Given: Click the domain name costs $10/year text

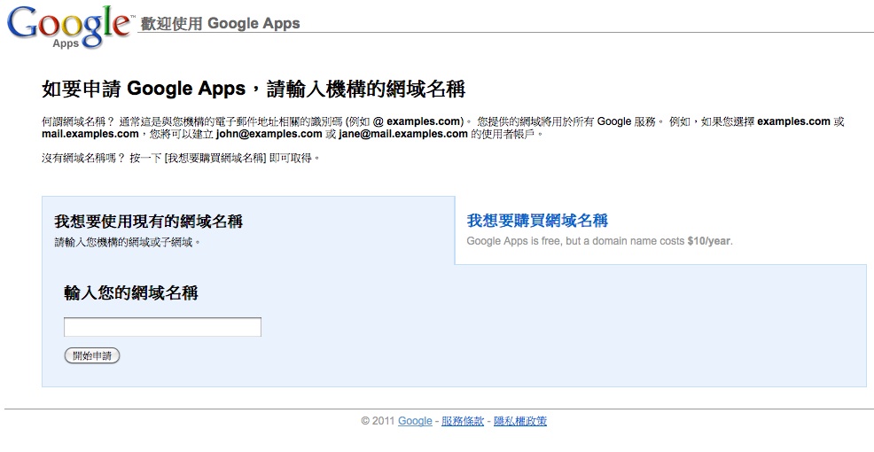Looking at the screenshot, I should tap(599, 241).
